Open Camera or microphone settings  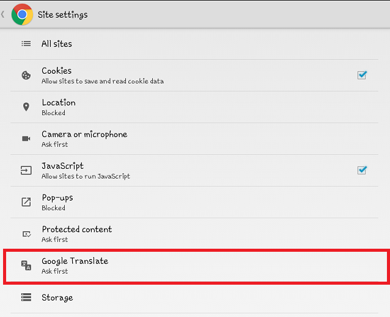[194, 138]
